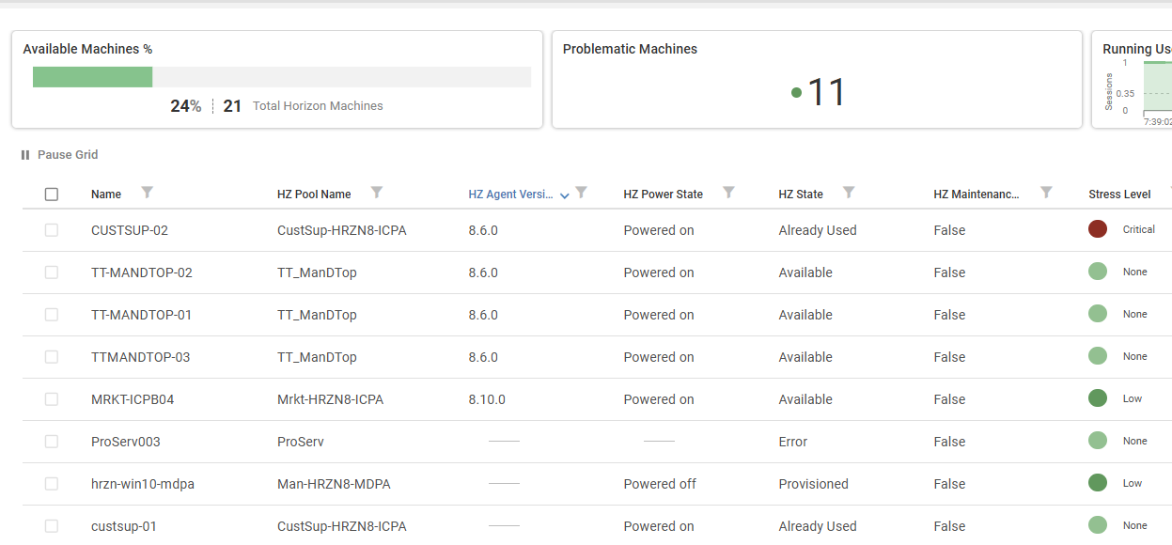Screen dimensions: 1172x545
Task: Sort the grid by Name column header
Action: (x=106, y=195)
